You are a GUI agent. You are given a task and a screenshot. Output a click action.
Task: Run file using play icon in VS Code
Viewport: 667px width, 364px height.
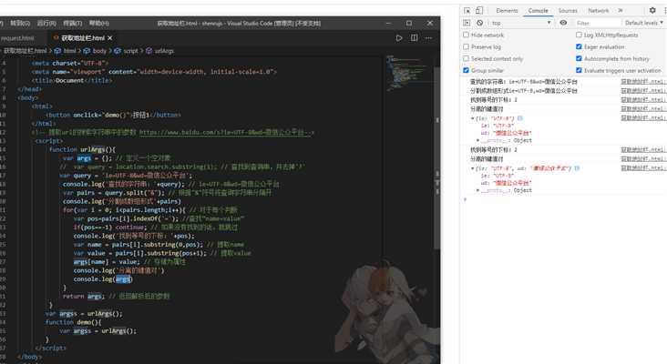pyautogui.click(x=399, y=38)
